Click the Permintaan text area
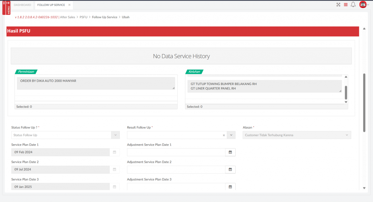The image size is (373, 202). 96,83
